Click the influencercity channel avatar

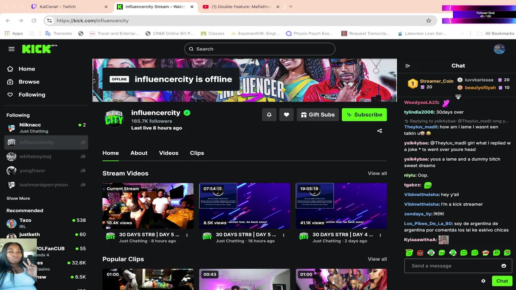coord(114,119)
